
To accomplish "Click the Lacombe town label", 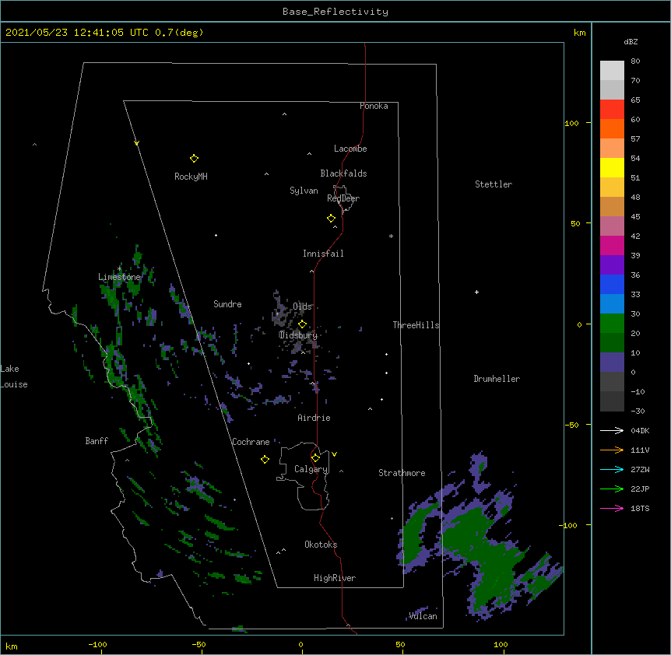I will click(x=350, y=149).
